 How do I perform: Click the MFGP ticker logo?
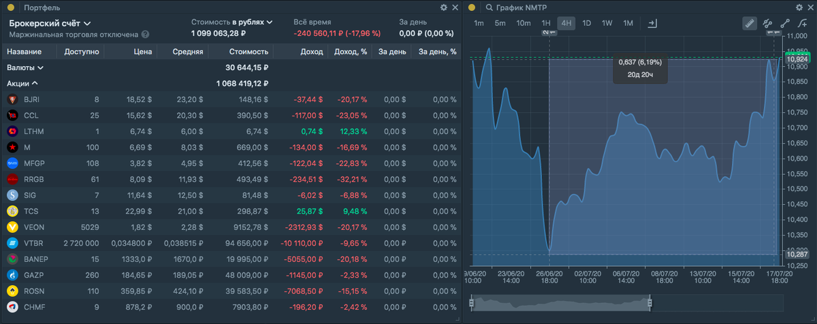click(12, 163)
